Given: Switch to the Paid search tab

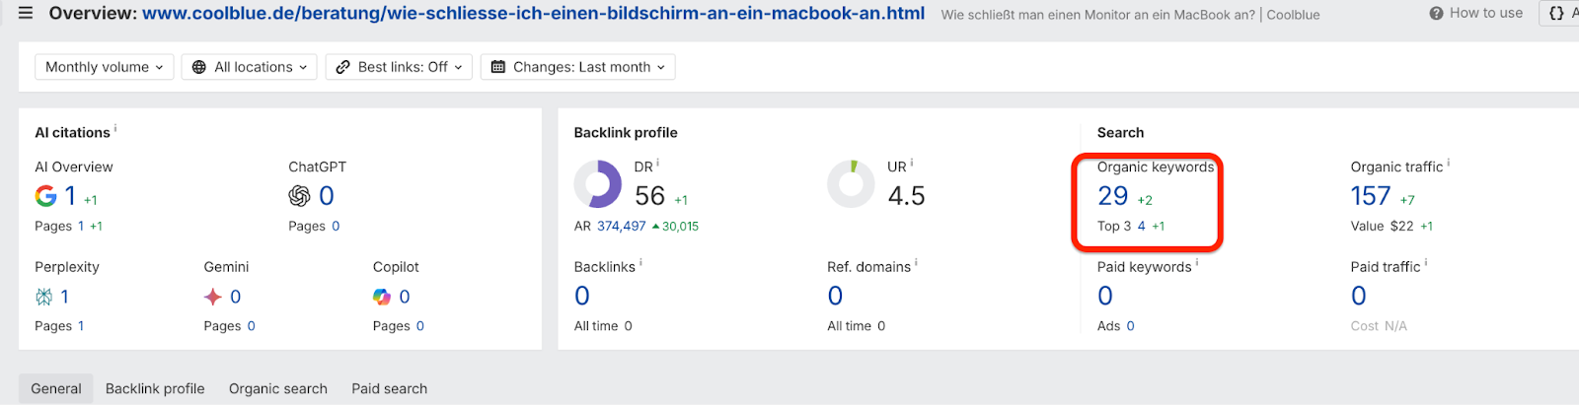Looking at the screenshot, I should click(390, 388).
